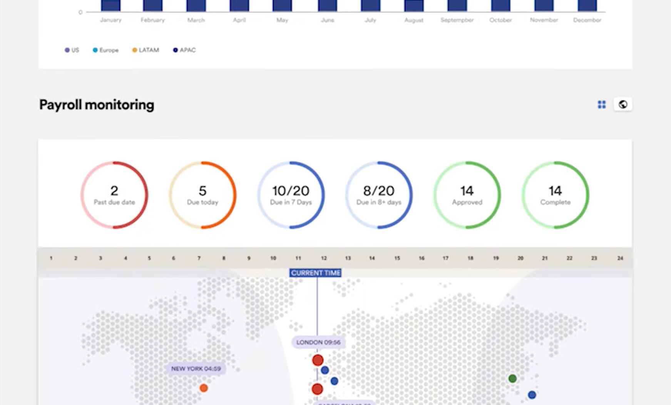The height and width of the screenshot is (405, 671).
Task: Open the 14 Approved circle
Action: click(x=467, y=195)
